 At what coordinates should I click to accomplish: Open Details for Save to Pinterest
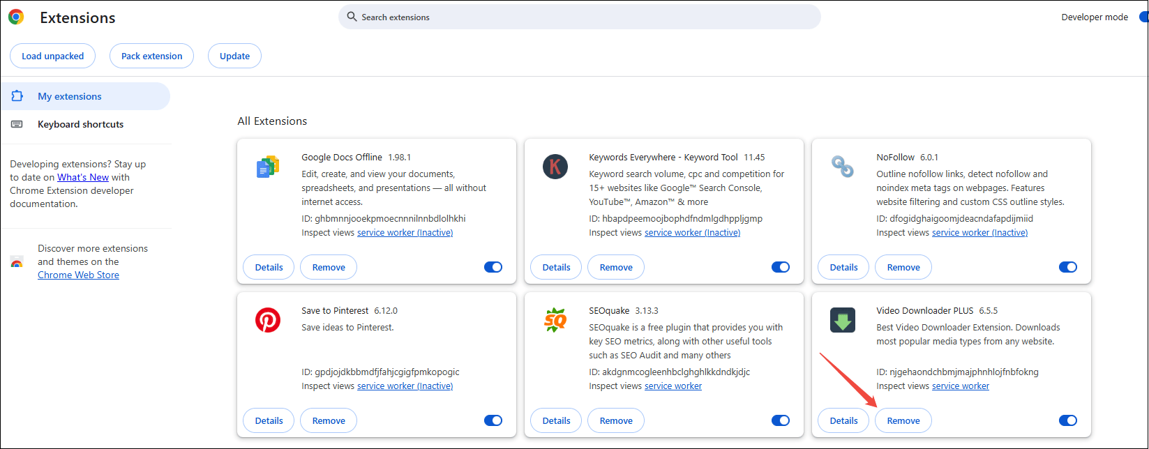click(269, 420)
